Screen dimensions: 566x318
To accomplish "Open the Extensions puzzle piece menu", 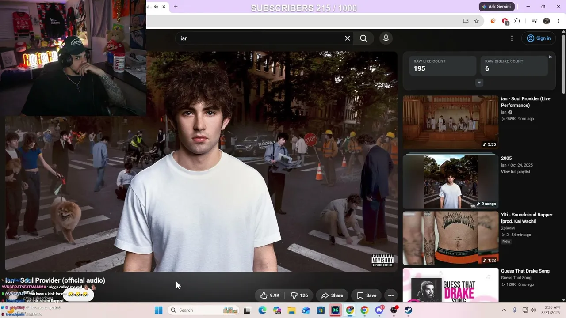I will [517, 21].
